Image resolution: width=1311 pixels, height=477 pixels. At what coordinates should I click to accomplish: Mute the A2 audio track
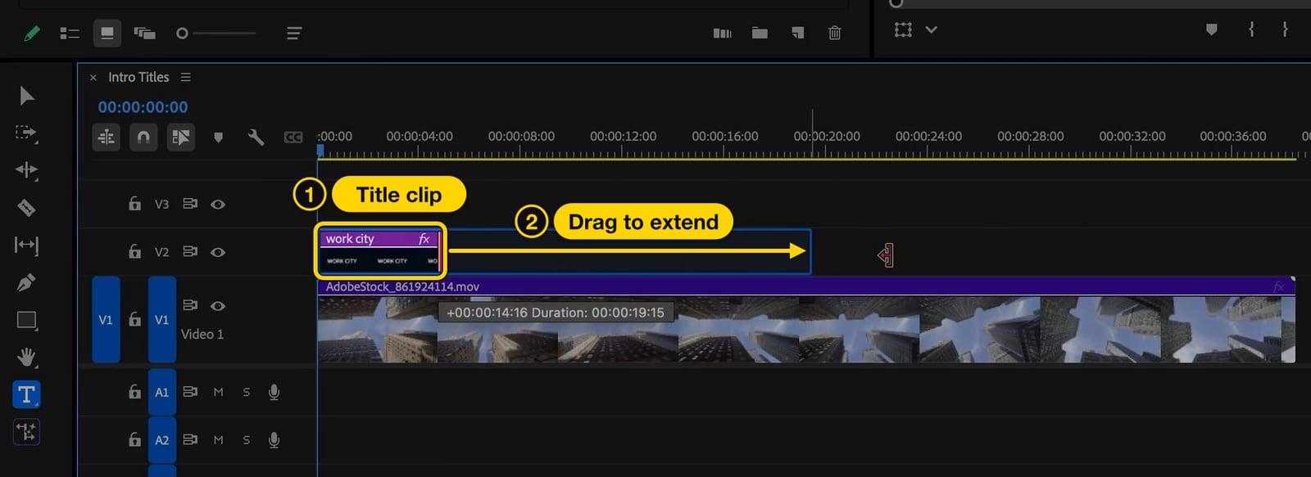click(x=218, y=439)
